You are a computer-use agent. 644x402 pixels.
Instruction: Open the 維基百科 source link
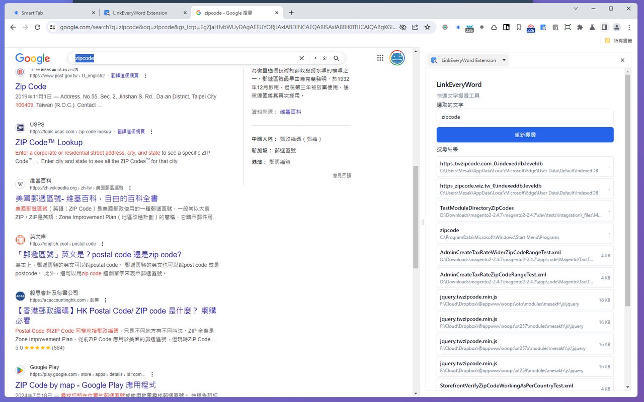tap(291, 112)
